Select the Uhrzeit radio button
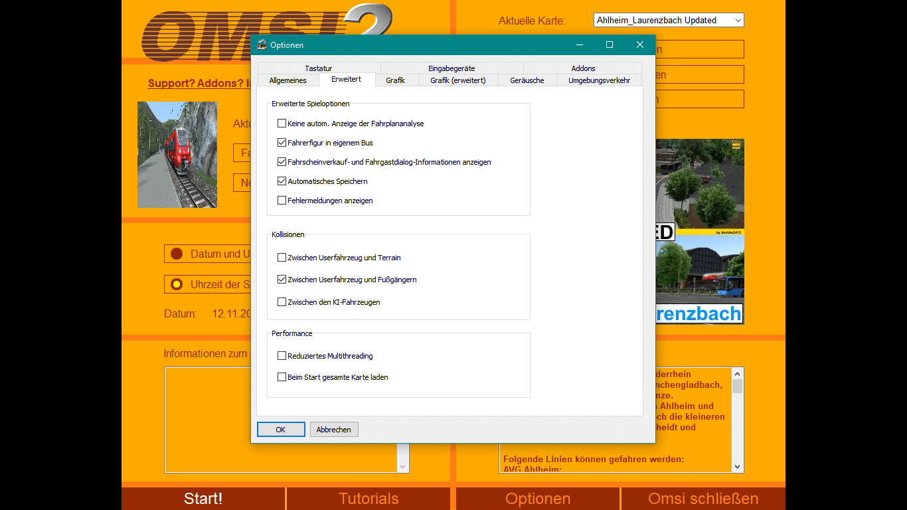Viewport: 907px width, 510px height. [x=177, y=284]
